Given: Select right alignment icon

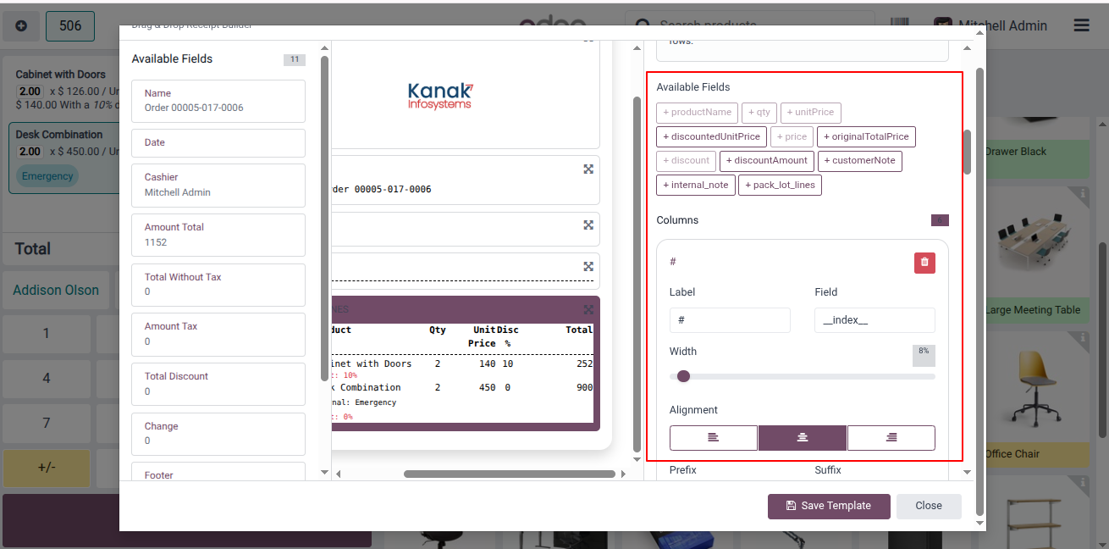Looking at the screenshot, I should pyautogui.click(x=891, y=437).
